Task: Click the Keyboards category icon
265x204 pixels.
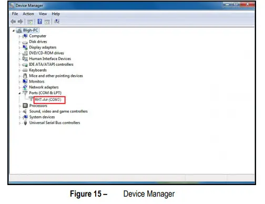Action: (x=25, y=70)
